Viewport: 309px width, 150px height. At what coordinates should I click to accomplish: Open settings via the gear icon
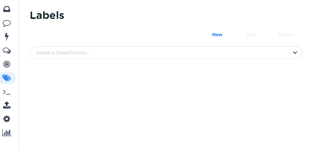click(7, 119)
